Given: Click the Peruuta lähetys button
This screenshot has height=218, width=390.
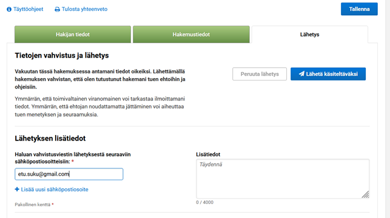Looking at the screenshot, I should (260, 74).
